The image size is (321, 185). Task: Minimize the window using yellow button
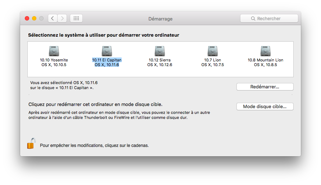click(x=34, y=18)
